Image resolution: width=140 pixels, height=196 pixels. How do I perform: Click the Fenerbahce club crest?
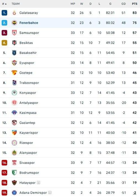pyautogui.click(x=14, y=23)
